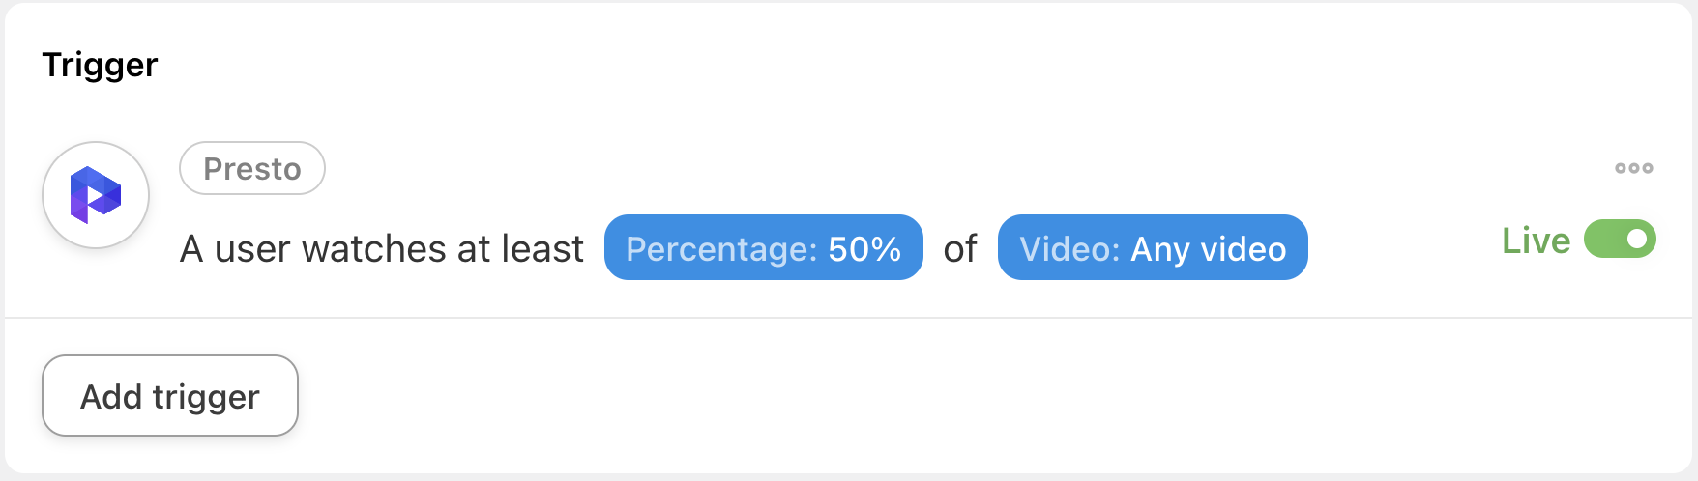Click the "A user watches at least" text
This screenshot has height=481, width=1698.
click(382, 249)
